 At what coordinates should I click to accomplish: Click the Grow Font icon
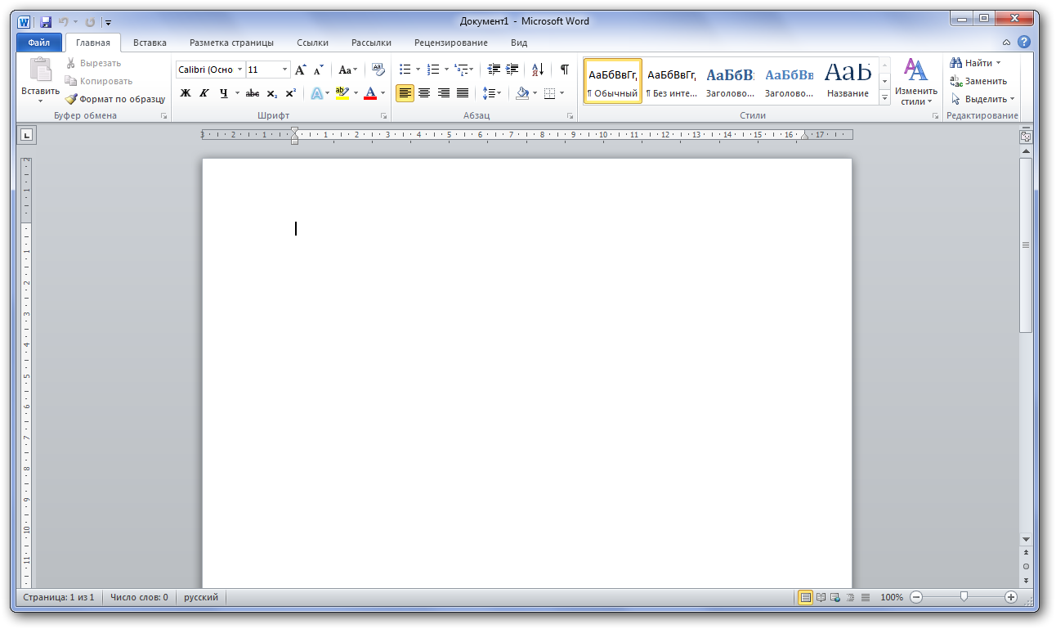click(301, 70)
